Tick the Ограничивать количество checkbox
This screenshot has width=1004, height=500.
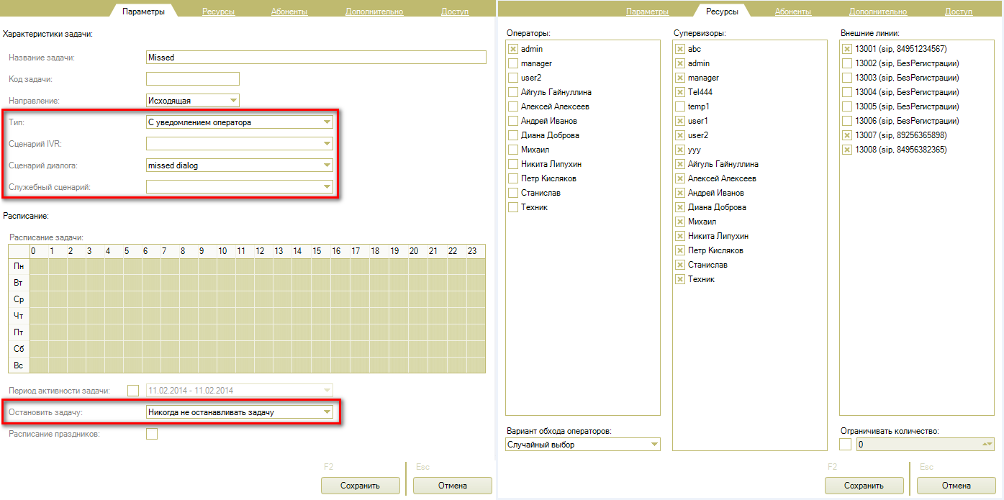coord(846,445)
